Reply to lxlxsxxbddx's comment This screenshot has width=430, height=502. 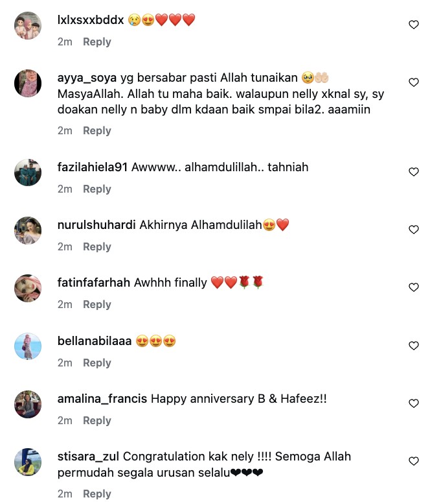pos(97,42)
